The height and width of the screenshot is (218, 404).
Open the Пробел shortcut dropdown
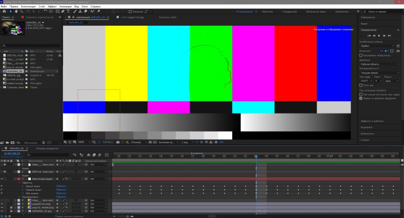pyautogui.click(x=377, y=46)
